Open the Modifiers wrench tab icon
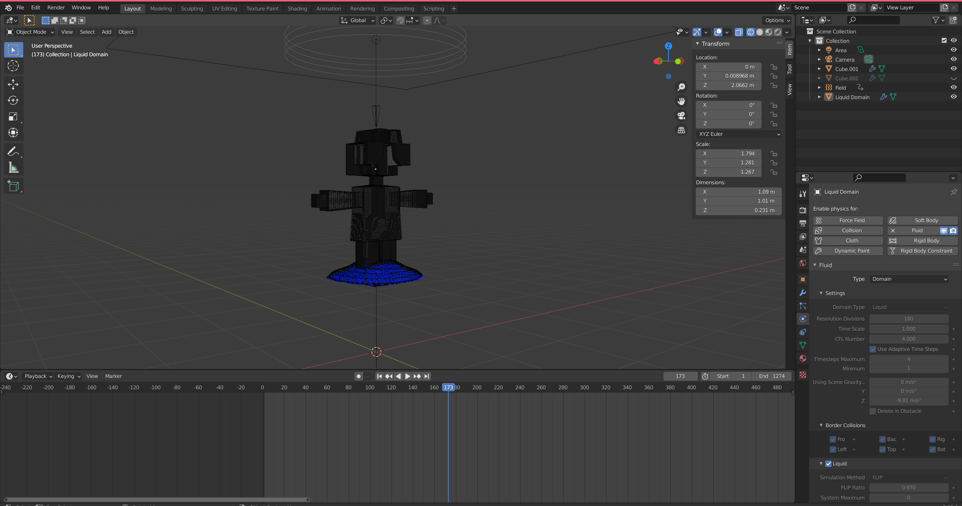This screenshot has width=962, height=506. tap(803, 292)
